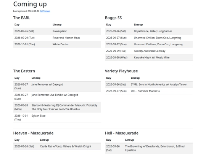Select the White Denim show row
206x154 pixels.
[x=57, y=44]
